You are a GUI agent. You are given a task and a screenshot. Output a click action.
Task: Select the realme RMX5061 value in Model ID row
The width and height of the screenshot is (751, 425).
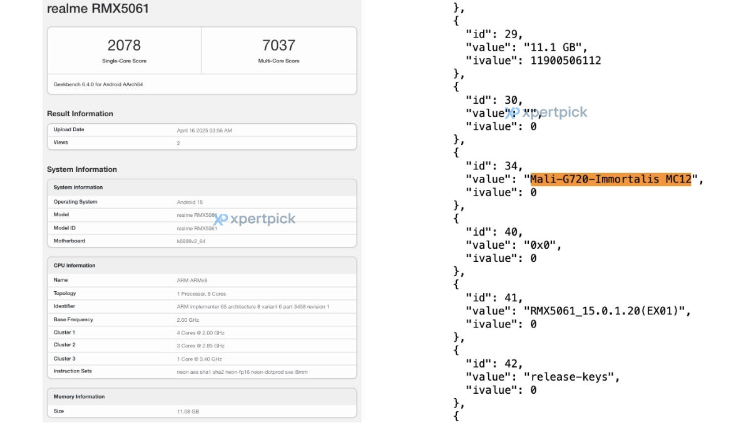197,228
